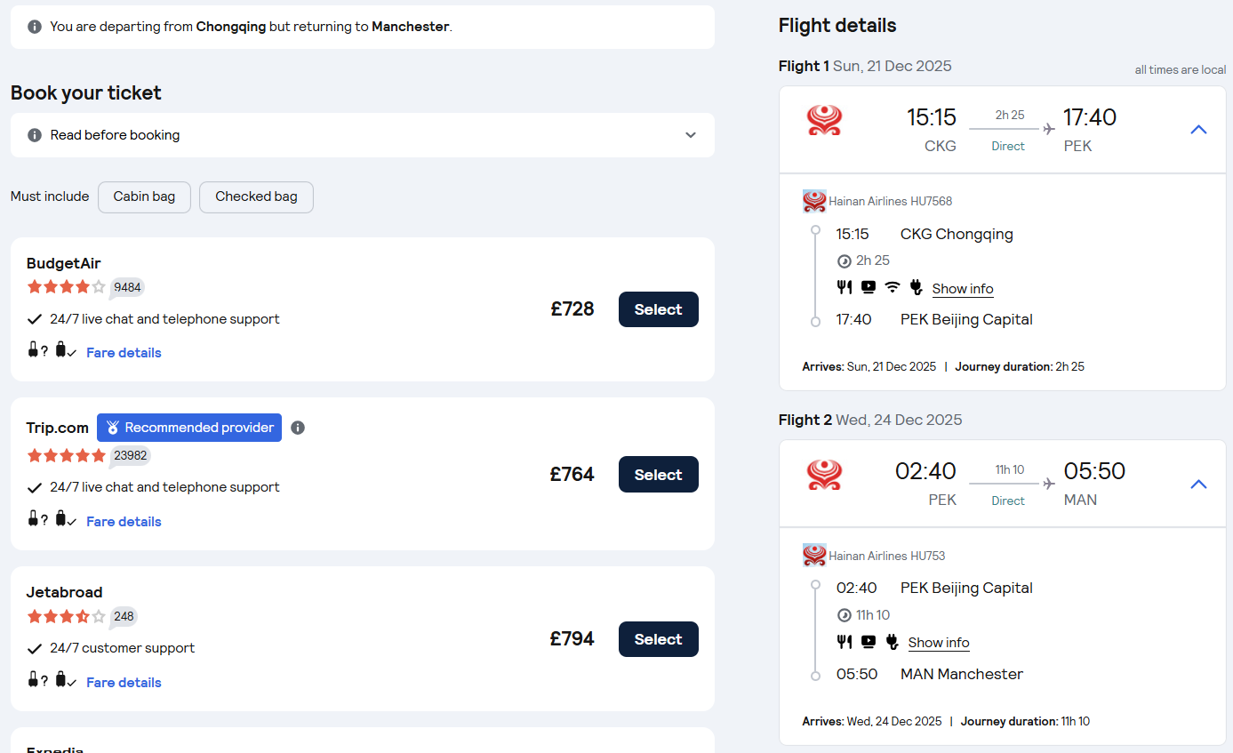
Task: Click the meal icon on Flight 1
Action: (x=845, y=287)
